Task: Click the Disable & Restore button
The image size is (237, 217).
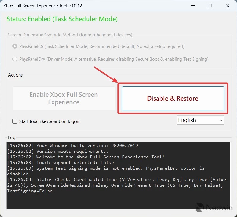Action: 173,99
